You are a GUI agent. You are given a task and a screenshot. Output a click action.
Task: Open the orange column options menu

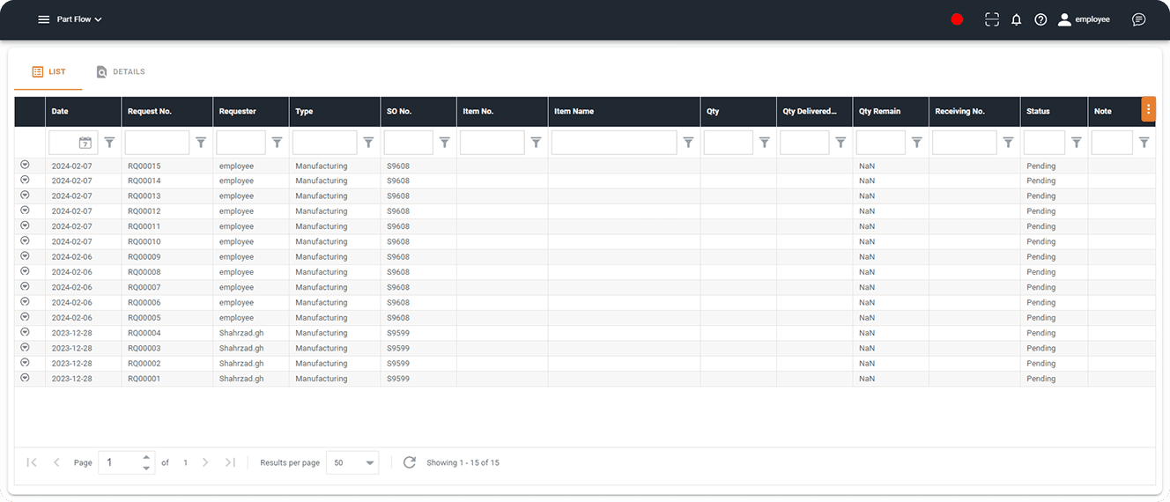pos(1148,108)
